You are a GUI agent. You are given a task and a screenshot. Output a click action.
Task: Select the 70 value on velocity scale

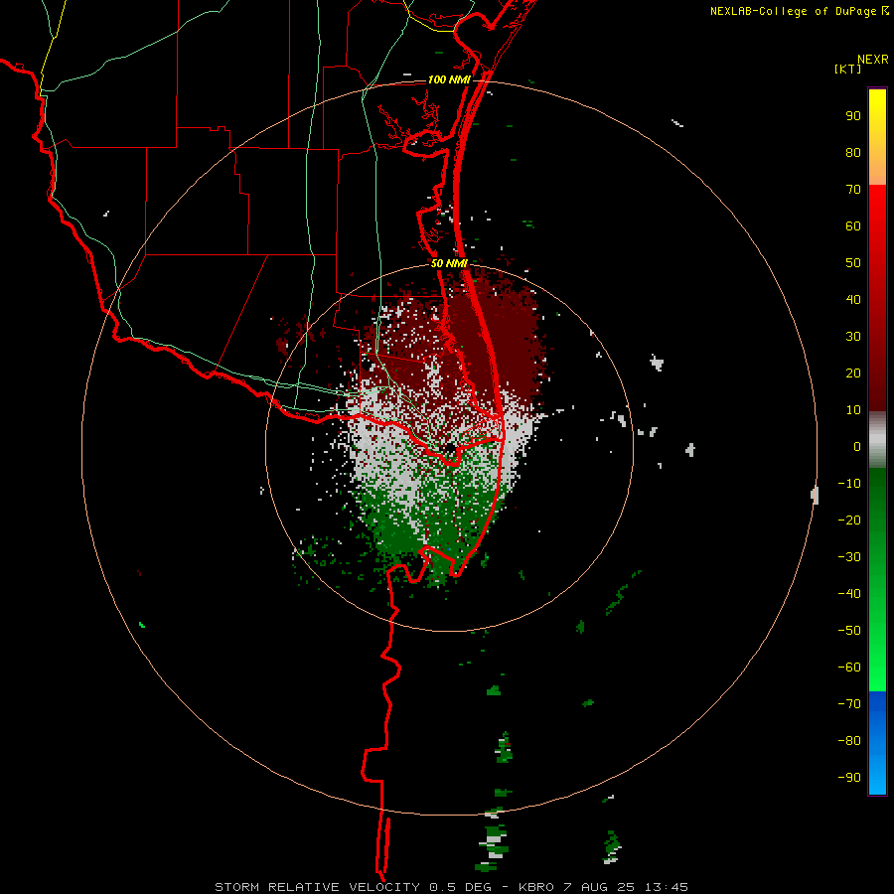tap(853, 190)
